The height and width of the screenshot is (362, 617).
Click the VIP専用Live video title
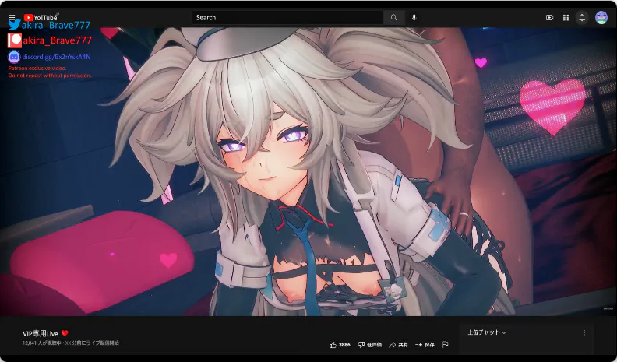point(41,333)
